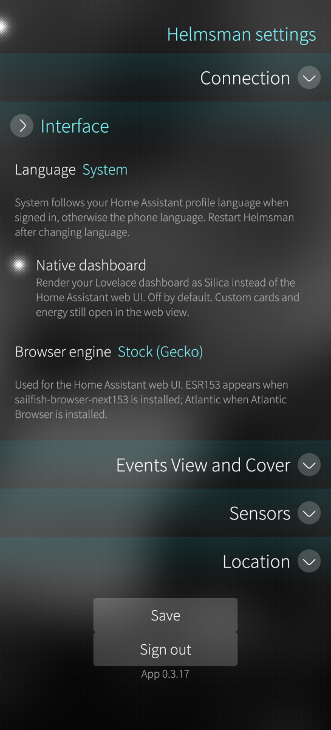
Task: Tap the App 0.3.17 version label
Action: pyautogui.click(x=165, y=674)
